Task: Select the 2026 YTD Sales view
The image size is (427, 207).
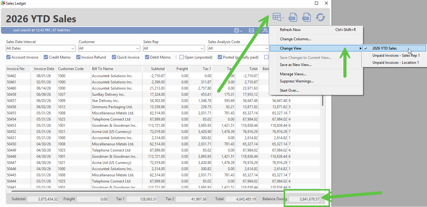Action: point(394,48)
